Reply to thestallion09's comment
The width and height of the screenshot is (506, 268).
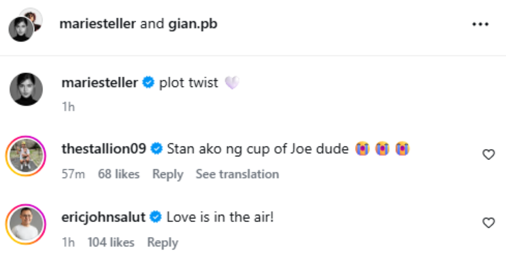168,174
